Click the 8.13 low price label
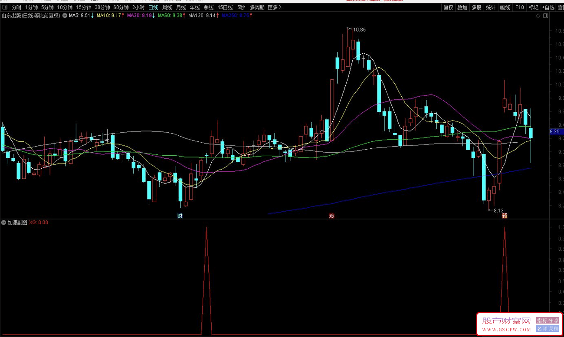 pos(498,210)
